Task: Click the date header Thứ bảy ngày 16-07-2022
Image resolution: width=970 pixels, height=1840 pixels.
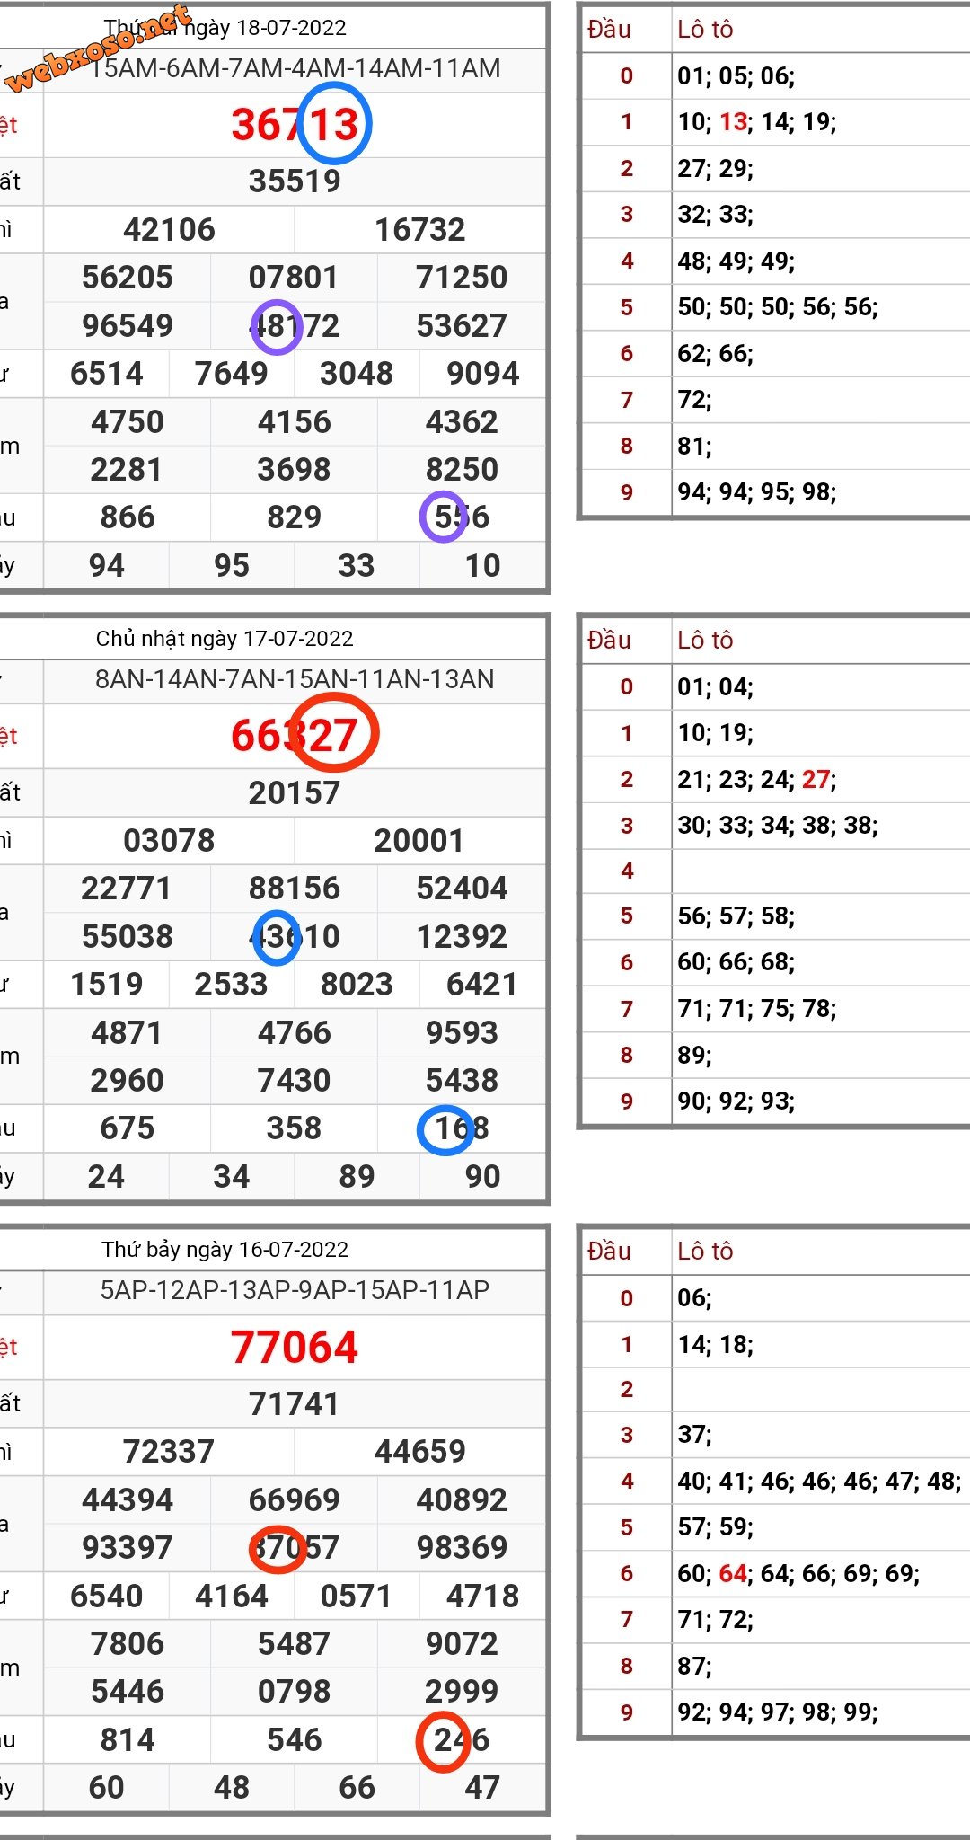Action: pos(225,1250)
